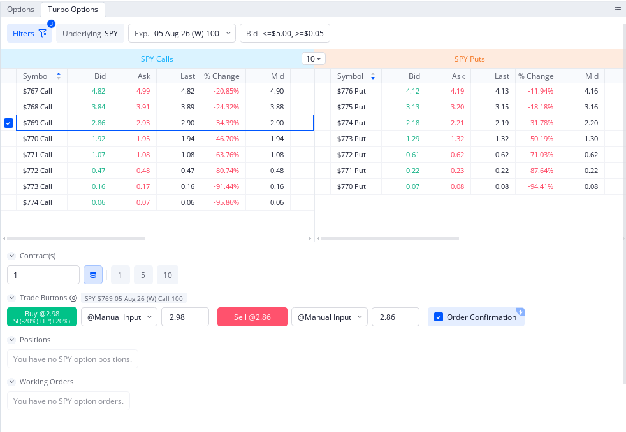Toggle Order Confirmation checkbox
Image resolution: width=626 pixels, height=432 pixels.
pos(439,317)
